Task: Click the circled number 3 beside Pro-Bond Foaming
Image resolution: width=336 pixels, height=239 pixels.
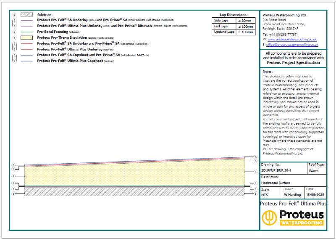Action: 14,32
